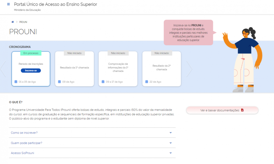Select the Resultado da 2ª chamada card
The width and height of the screenshot is (274, 164).
coord(162,69)
